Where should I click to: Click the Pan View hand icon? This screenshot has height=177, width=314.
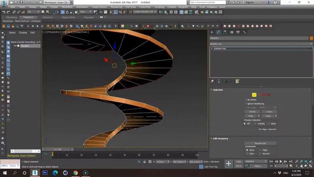[301, 166]
